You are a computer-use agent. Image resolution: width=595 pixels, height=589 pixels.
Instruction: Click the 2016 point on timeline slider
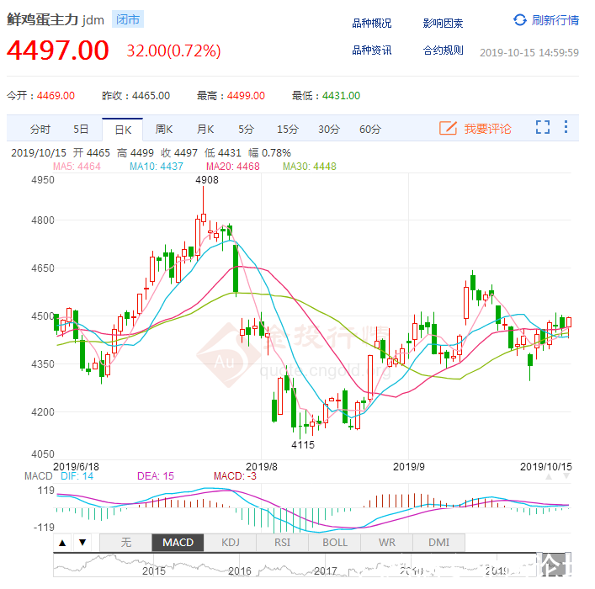click(x=240, y=570)
